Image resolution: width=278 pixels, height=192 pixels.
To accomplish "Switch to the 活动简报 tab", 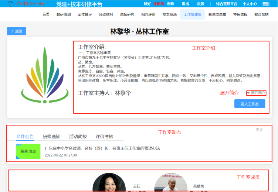I will coord(78,136).
